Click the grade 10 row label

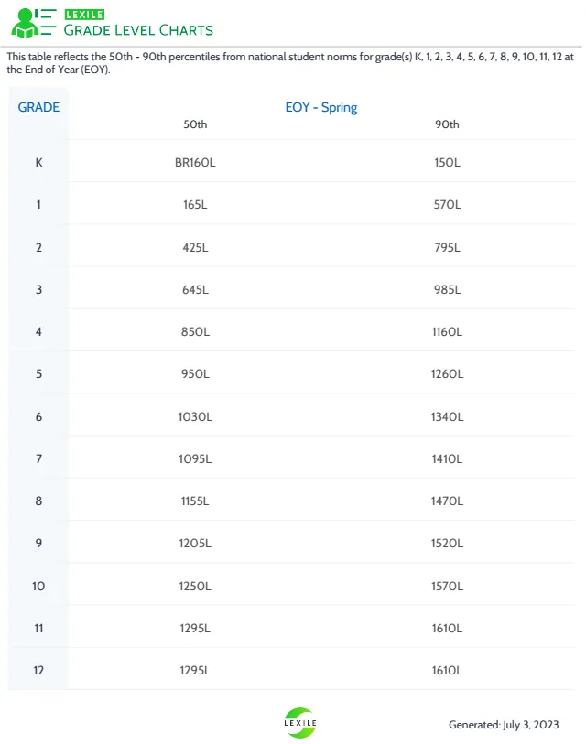(38, 586)
